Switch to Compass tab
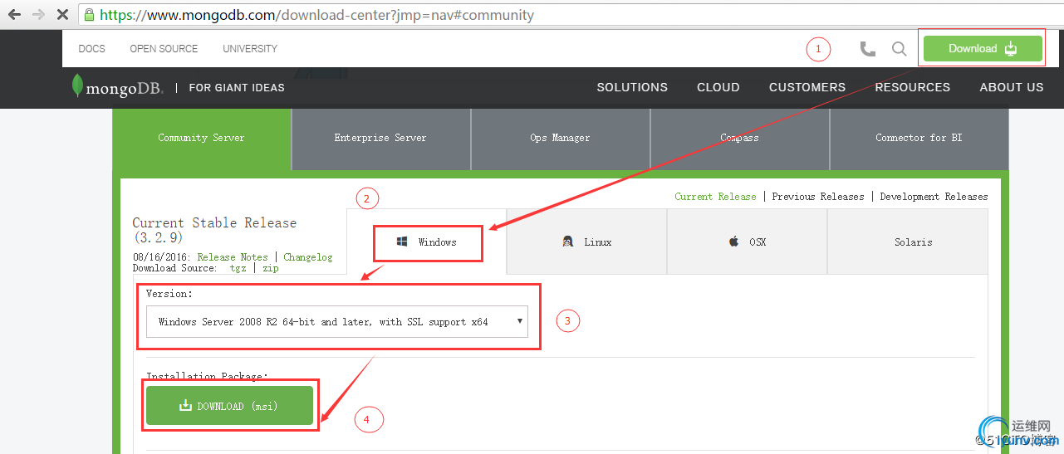Viewport: 1064px width, 454px height. point(739,139)
